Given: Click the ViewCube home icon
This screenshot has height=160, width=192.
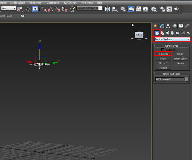Looking at the screenshot, I should (x=132, y=25).
